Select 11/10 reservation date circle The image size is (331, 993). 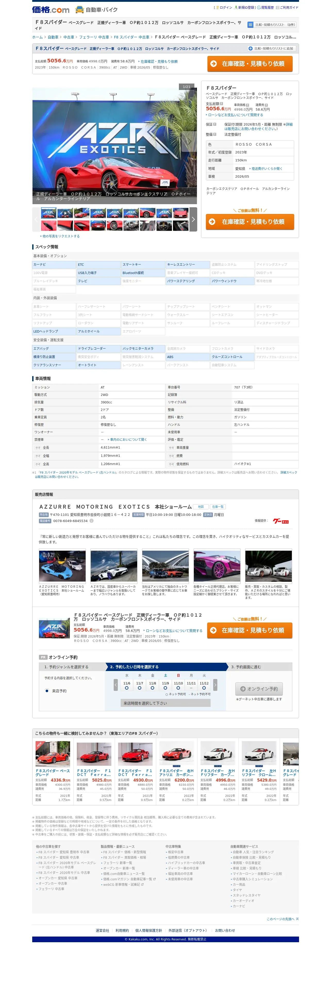[178, 688]
